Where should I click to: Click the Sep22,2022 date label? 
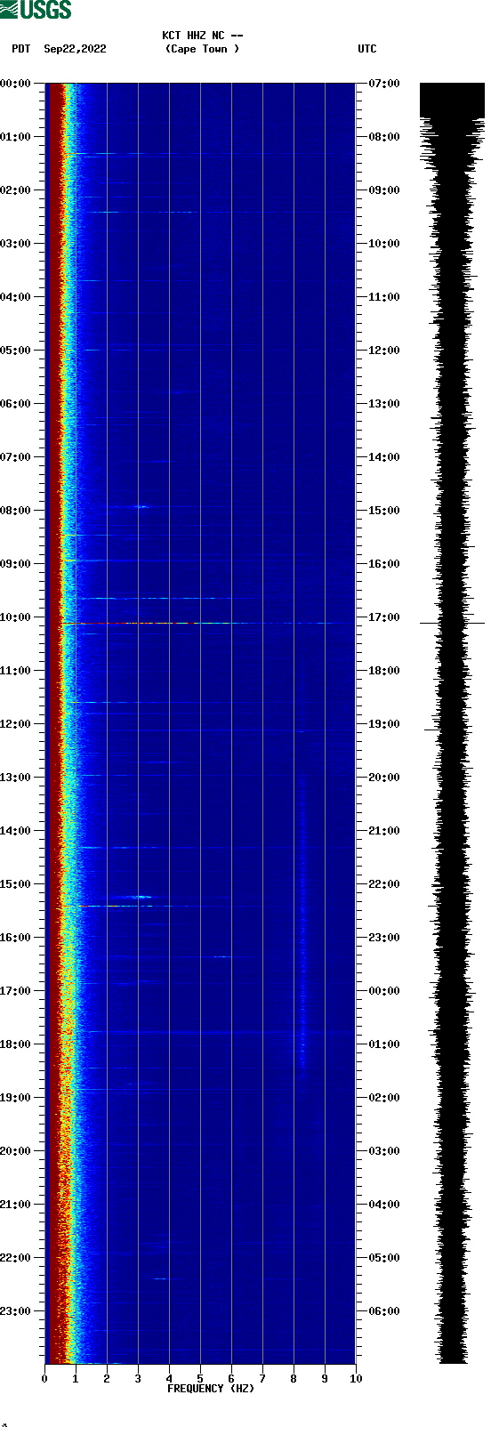[75, 49]
